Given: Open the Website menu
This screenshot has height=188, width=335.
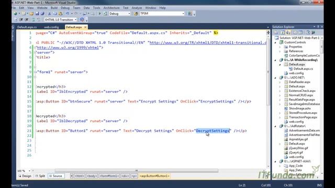Looking at the screenshot, I should pyautogui.click(x=42, y=8).
